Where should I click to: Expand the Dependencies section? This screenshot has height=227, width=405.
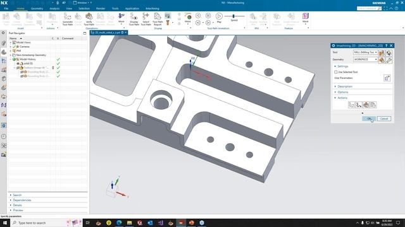point(22,200)
